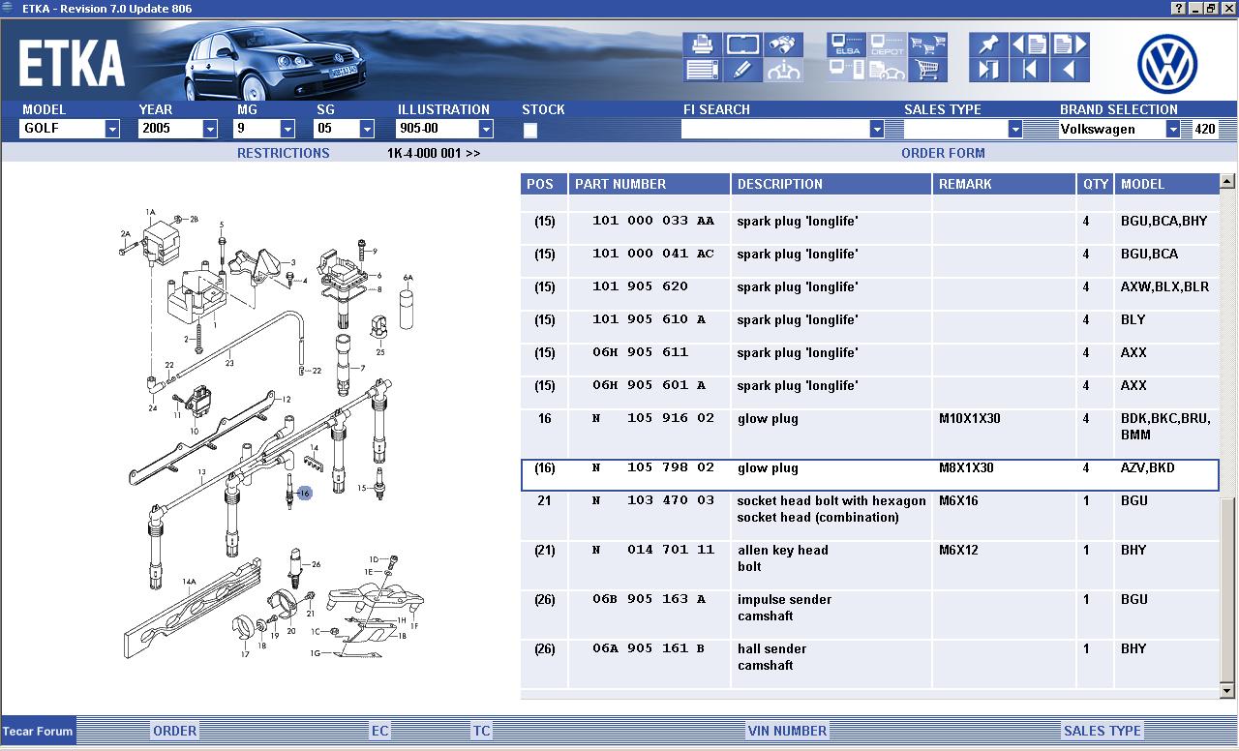Screen dimensions: 1239x751
Task: Select 'allen key head bolt' description
Action: (x=782, y=558)
